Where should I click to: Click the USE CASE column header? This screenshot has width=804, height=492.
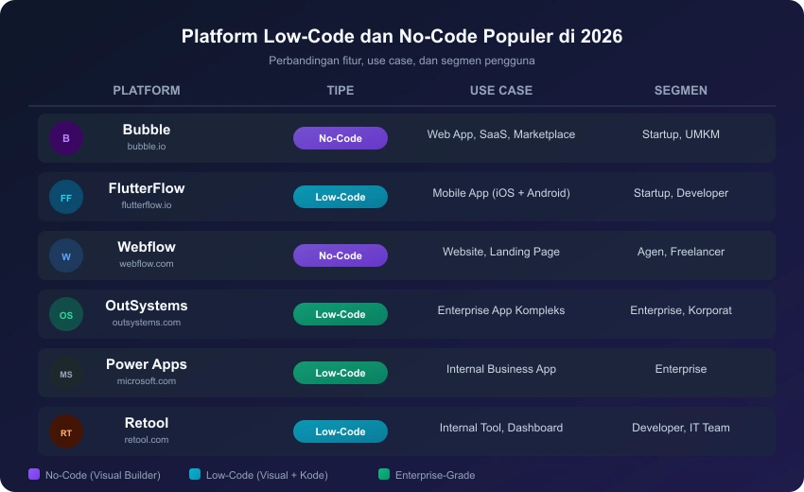(x=501, y=90)
